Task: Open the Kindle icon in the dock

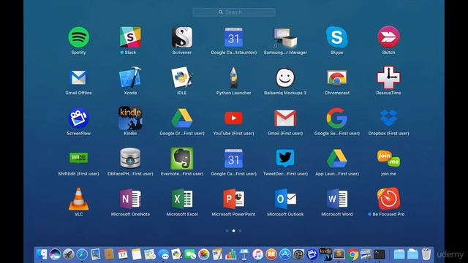Action: [x=325, y=254]
